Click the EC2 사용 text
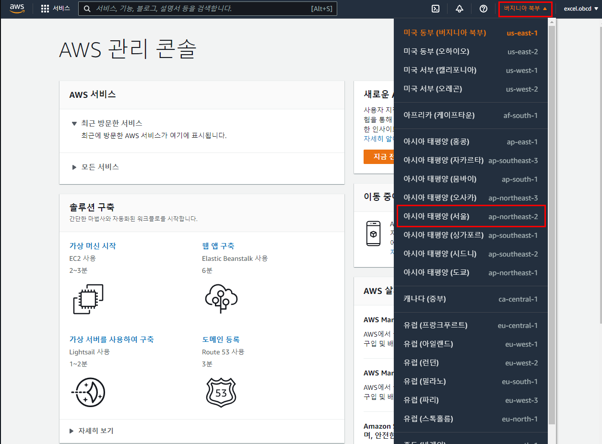This screenshot has height=444, width=602. click(x=83, y=258)
